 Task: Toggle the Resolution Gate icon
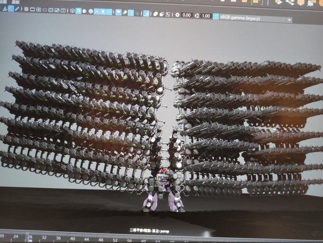[x=38, y=10]
